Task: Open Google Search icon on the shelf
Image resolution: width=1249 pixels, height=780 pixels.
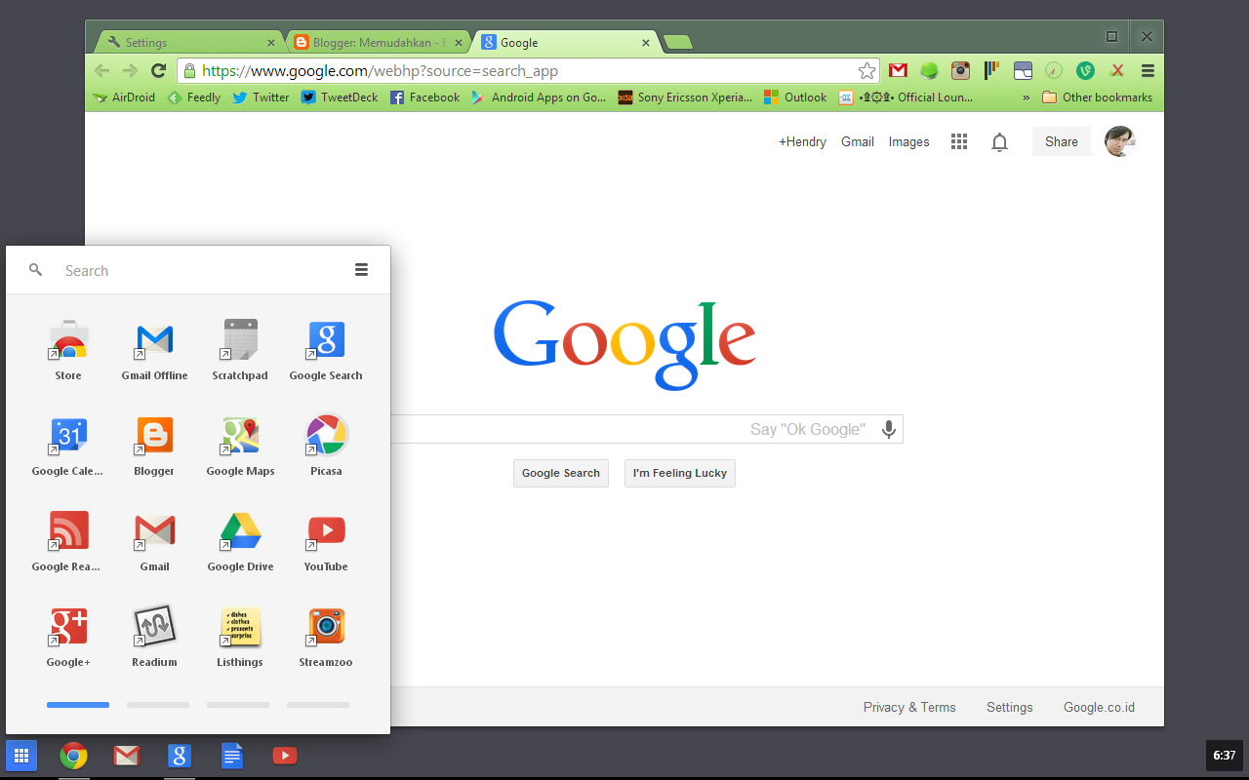Action: point(179,756)
